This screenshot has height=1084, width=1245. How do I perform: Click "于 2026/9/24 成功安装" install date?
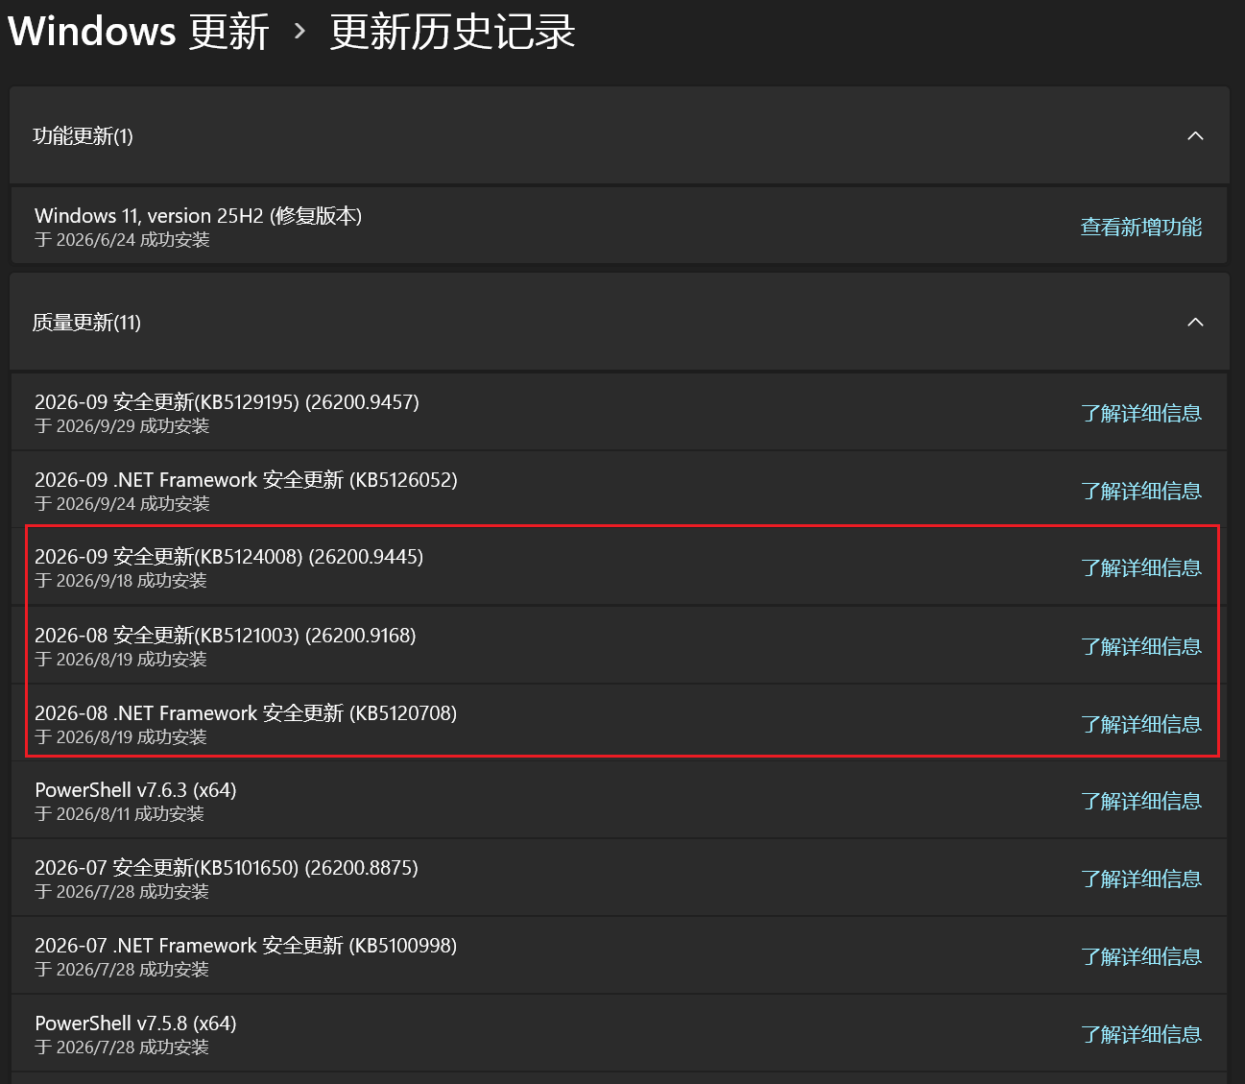(x=122, y=503)
